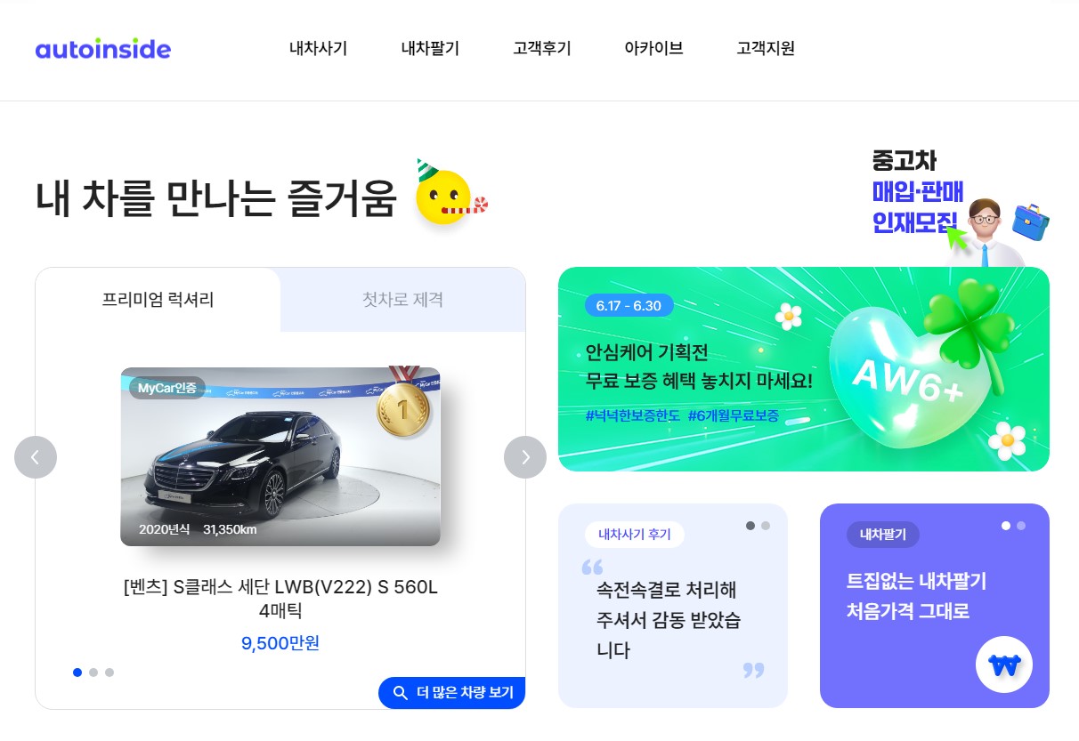Switch to the second review card dot
1079x741 pixels.
pos(766,526)
